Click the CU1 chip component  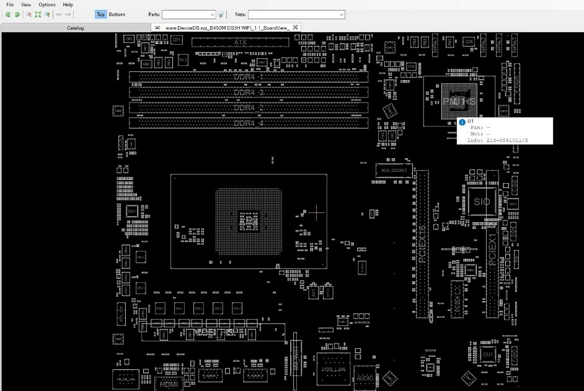click(487, 354)
